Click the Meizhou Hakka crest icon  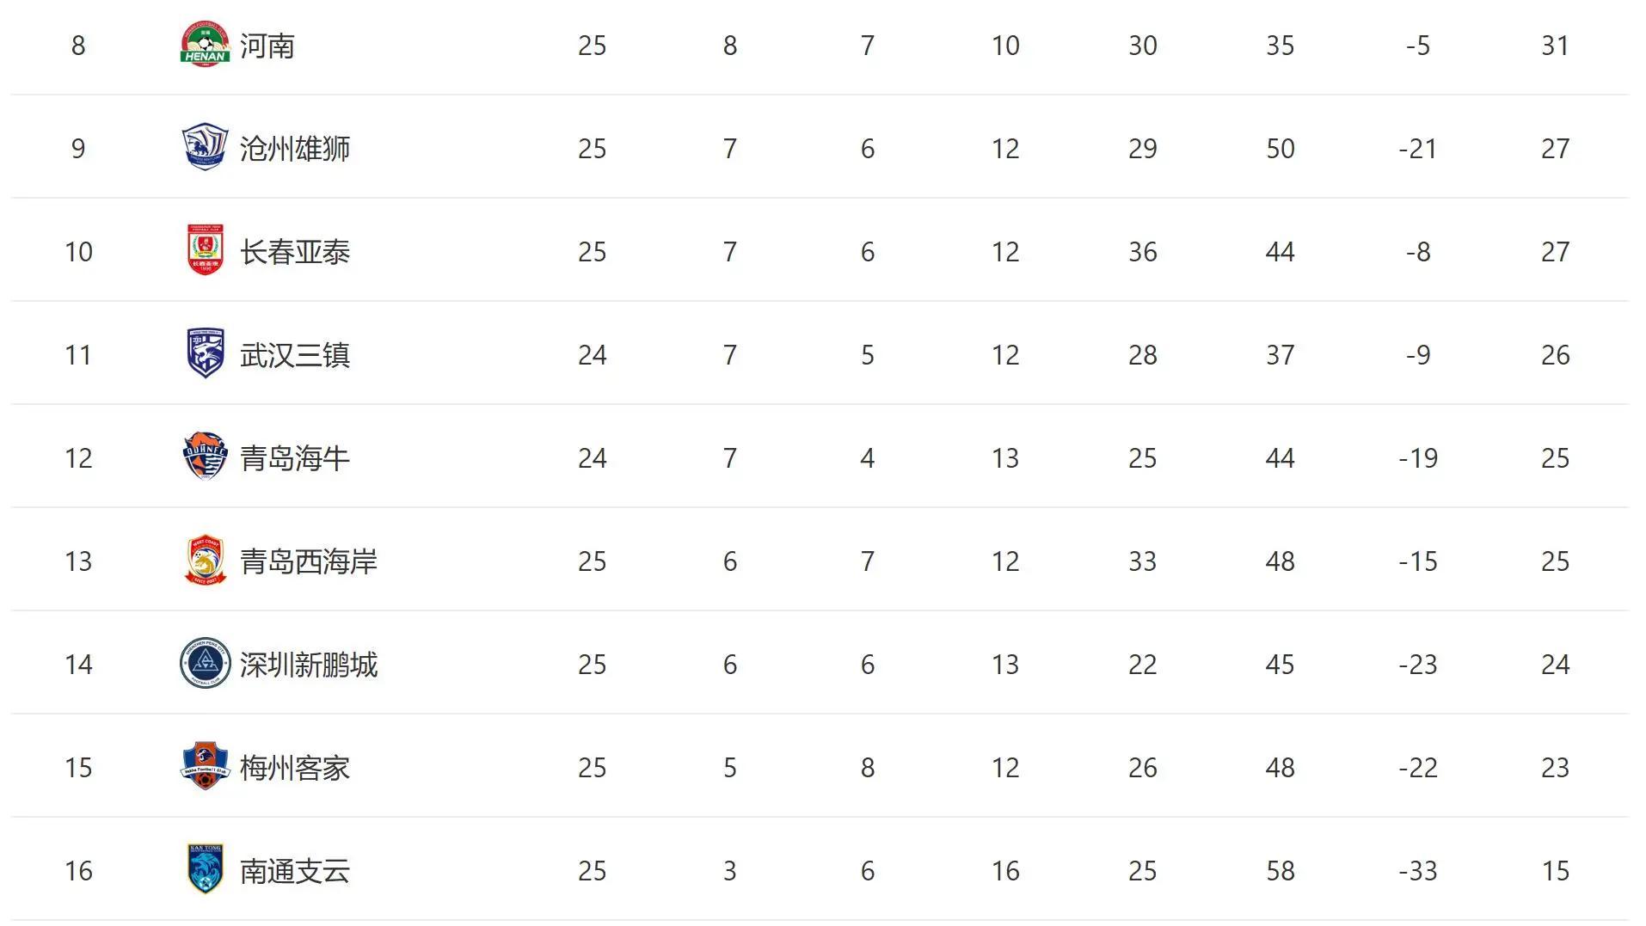(205, 766)
